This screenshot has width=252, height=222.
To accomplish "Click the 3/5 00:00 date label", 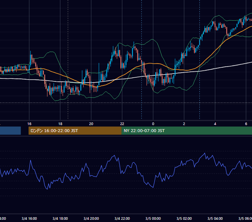I will point(153,219).
